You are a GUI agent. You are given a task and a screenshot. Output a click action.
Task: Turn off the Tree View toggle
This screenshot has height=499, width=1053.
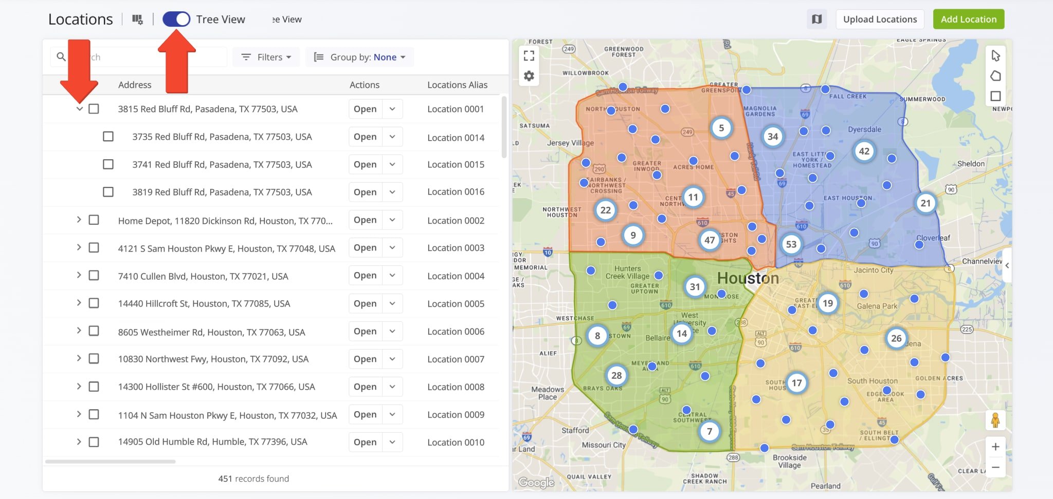coord(176,20)
